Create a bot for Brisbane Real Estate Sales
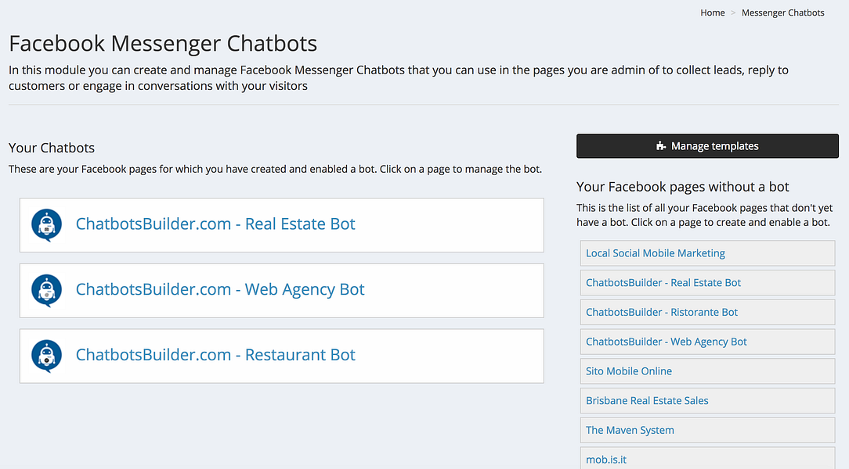849x469 pixels. point(646,400)
